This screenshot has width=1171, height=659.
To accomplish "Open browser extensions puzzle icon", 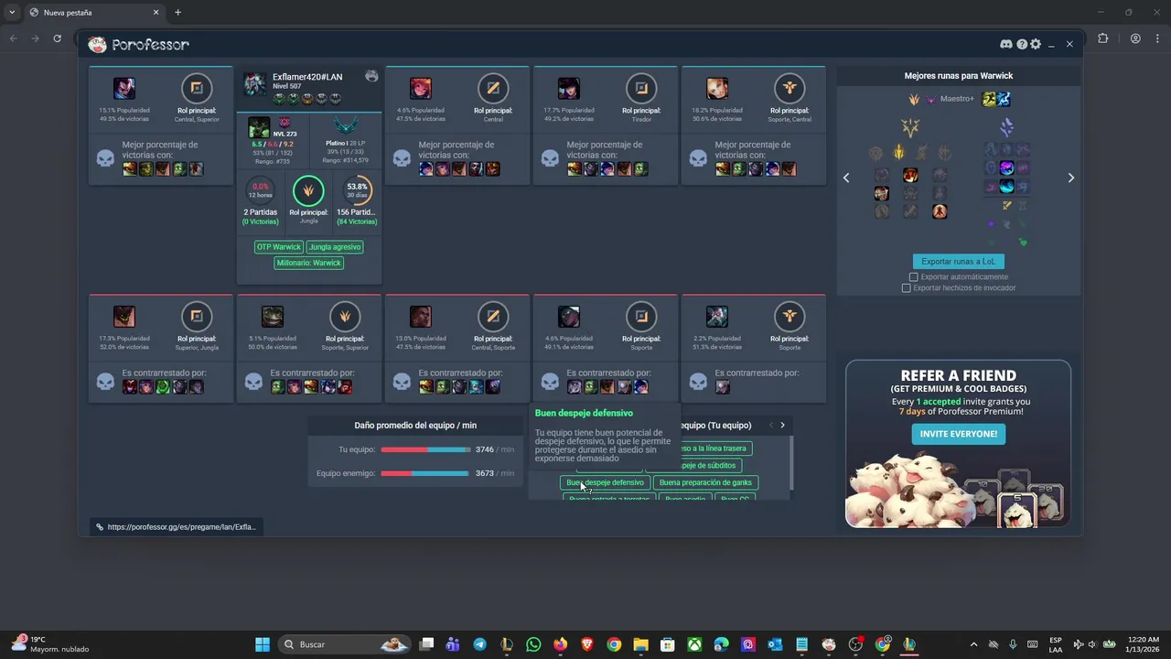I will [x=1103, y=38].
